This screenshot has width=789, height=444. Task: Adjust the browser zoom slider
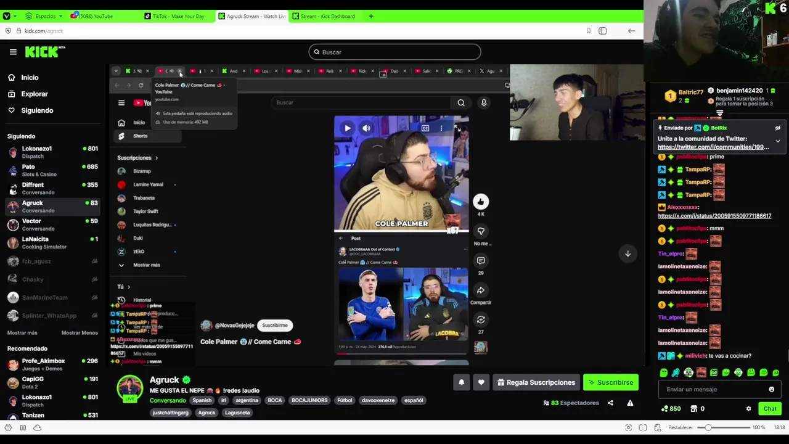(x=724, y=427)
